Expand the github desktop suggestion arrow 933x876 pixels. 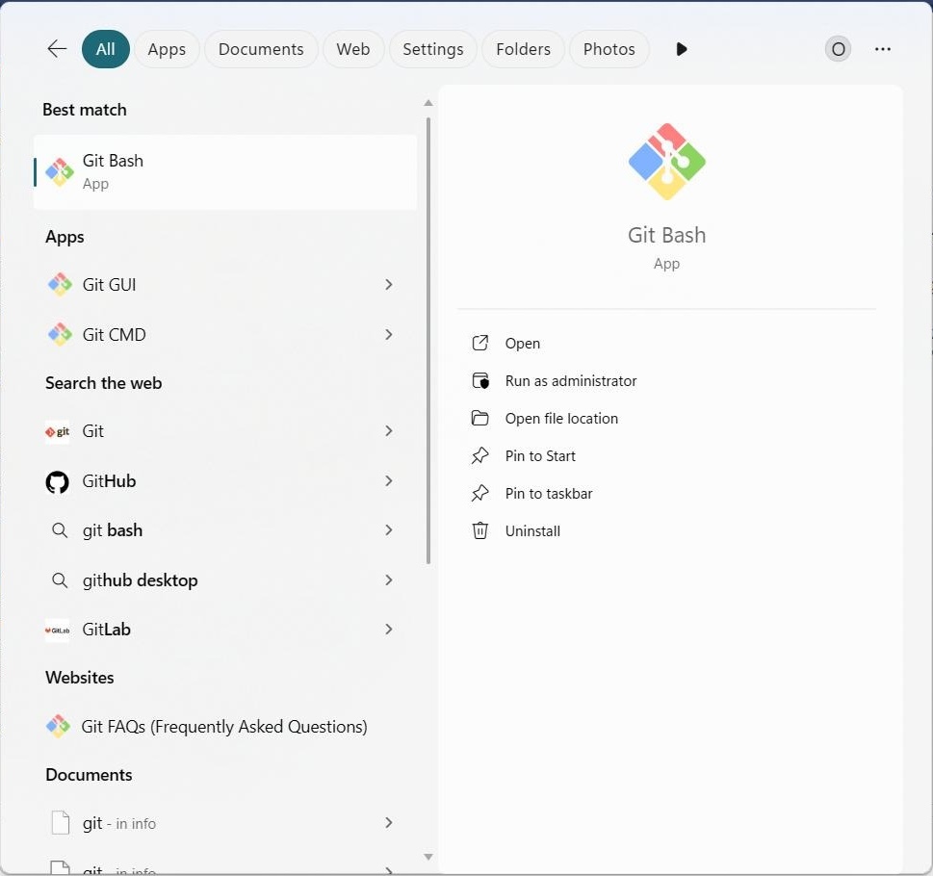(389, 580)
